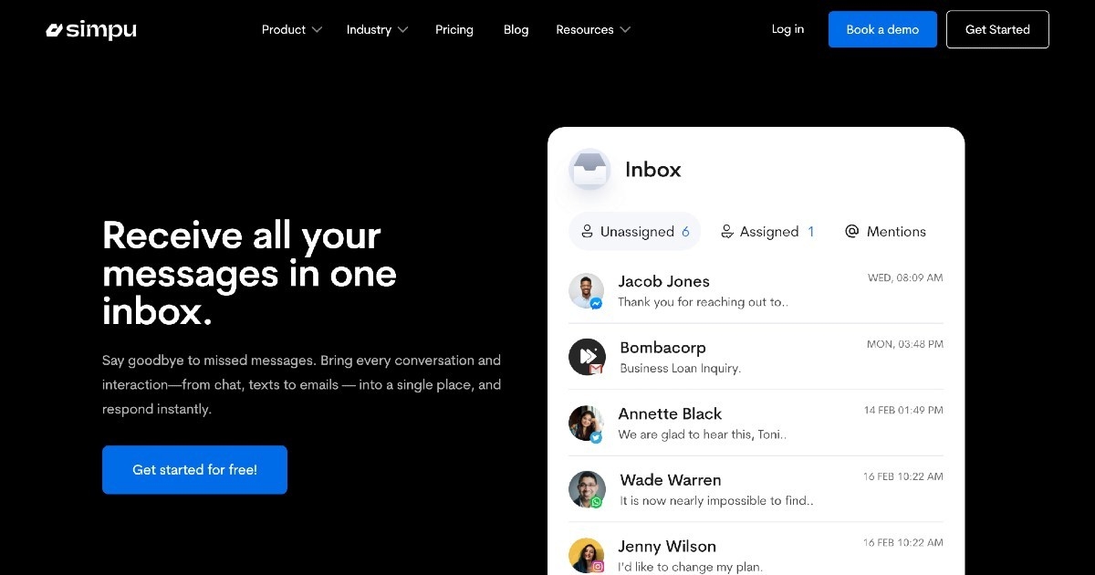Click the Log in link
This screenshot has height=575, width=1095.
coord(787,29)
